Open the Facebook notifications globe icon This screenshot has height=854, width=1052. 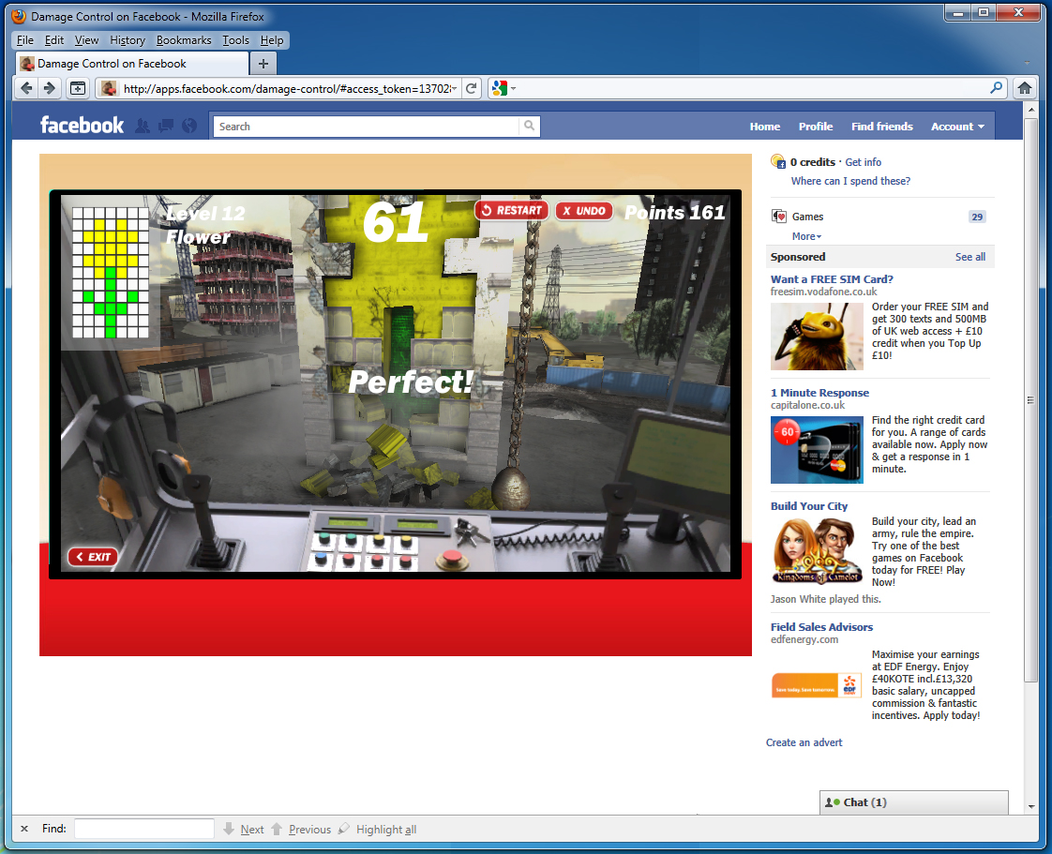pyautogui.click(x=189, y=127)
